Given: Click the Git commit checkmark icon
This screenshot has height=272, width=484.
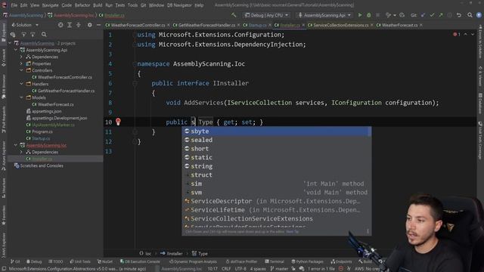Looking at the screenshot, I should click(x=432, y=15).
